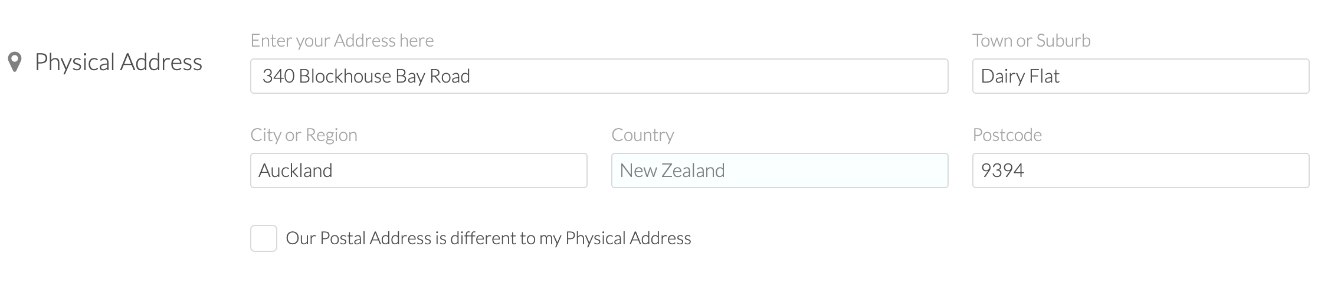Place cursor on 'Auckland' text
The width and height of the screenshot is (1331, 282).
pyautogui.click(x=296, y=170)
